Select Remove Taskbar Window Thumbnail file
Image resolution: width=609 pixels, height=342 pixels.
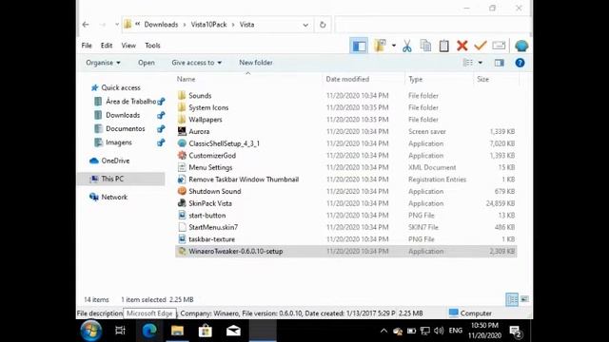244,180
